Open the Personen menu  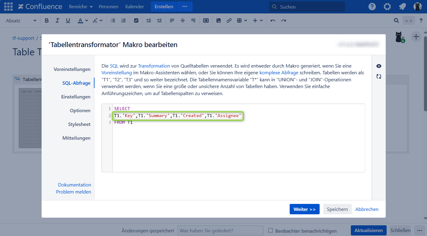point(108,6)
